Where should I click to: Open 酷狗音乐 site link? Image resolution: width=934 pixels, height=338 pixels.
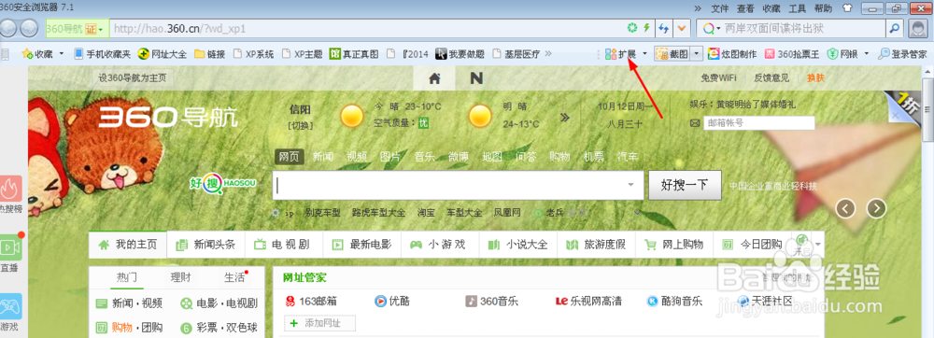point(674,301)
